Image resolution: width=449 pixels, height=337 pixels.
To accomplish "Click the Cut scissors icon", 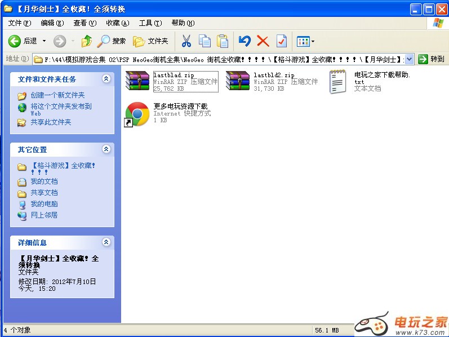I will [x=186, y=41].
